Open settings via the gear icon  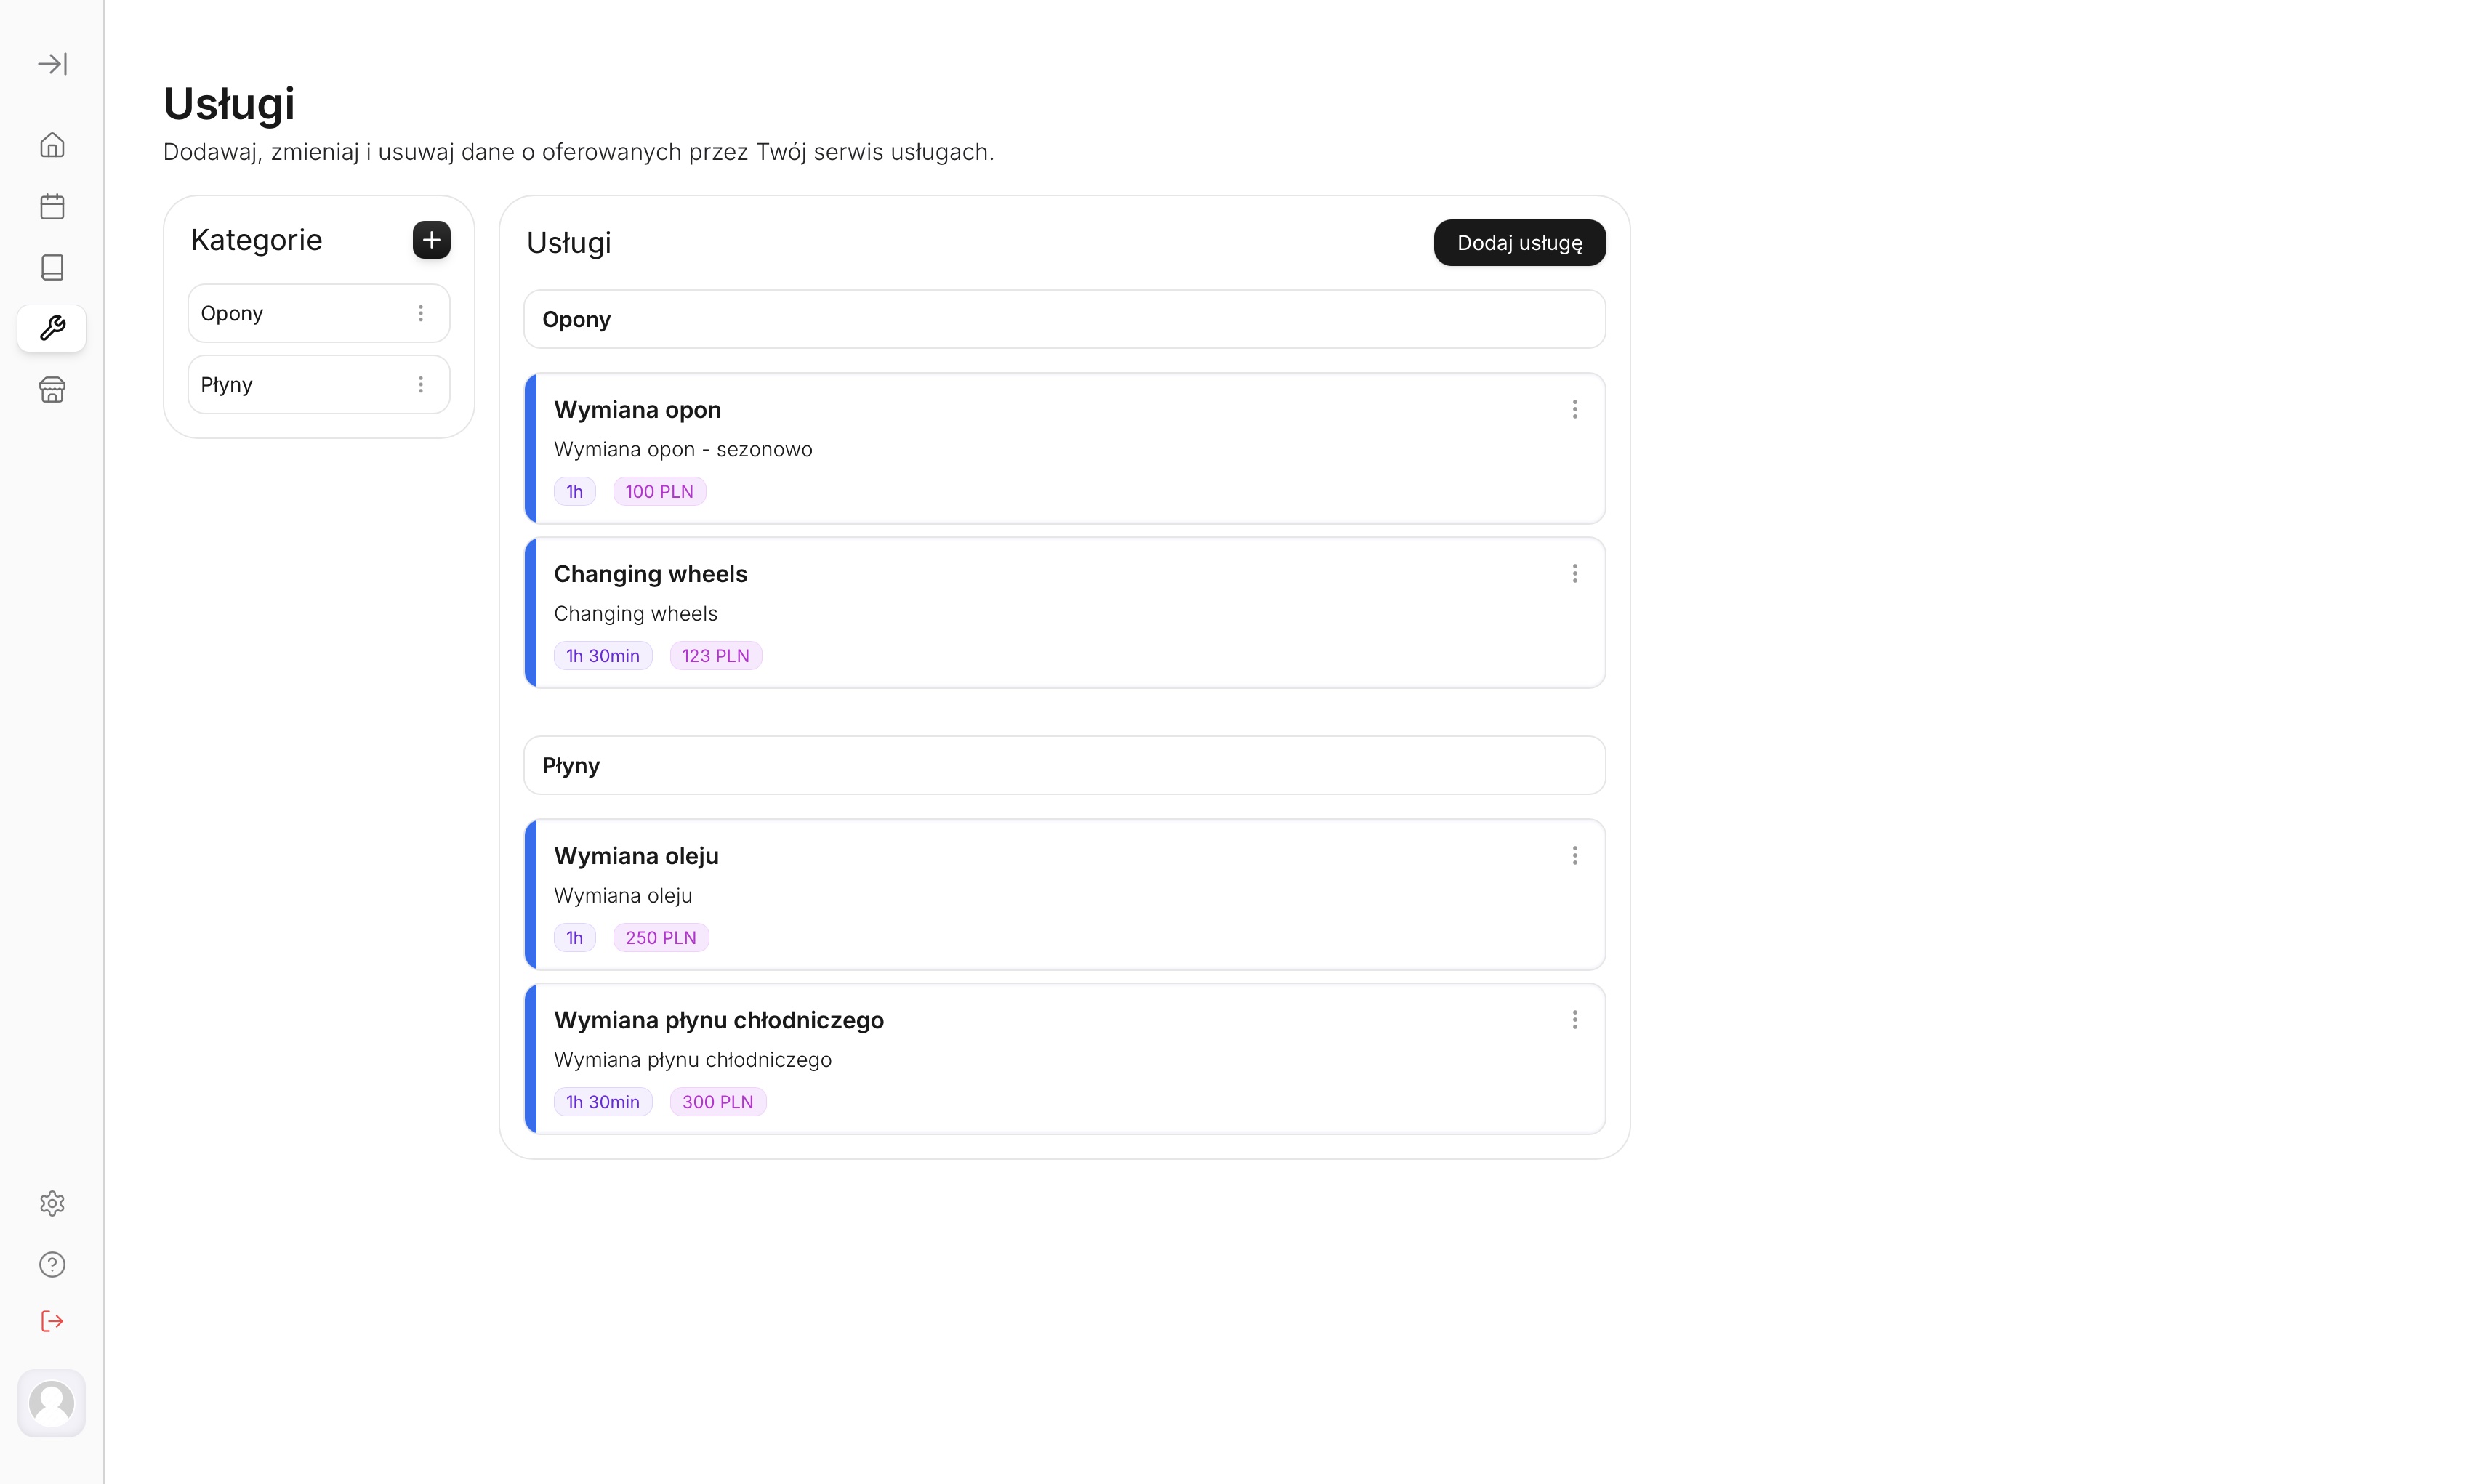coord(52,1203)
